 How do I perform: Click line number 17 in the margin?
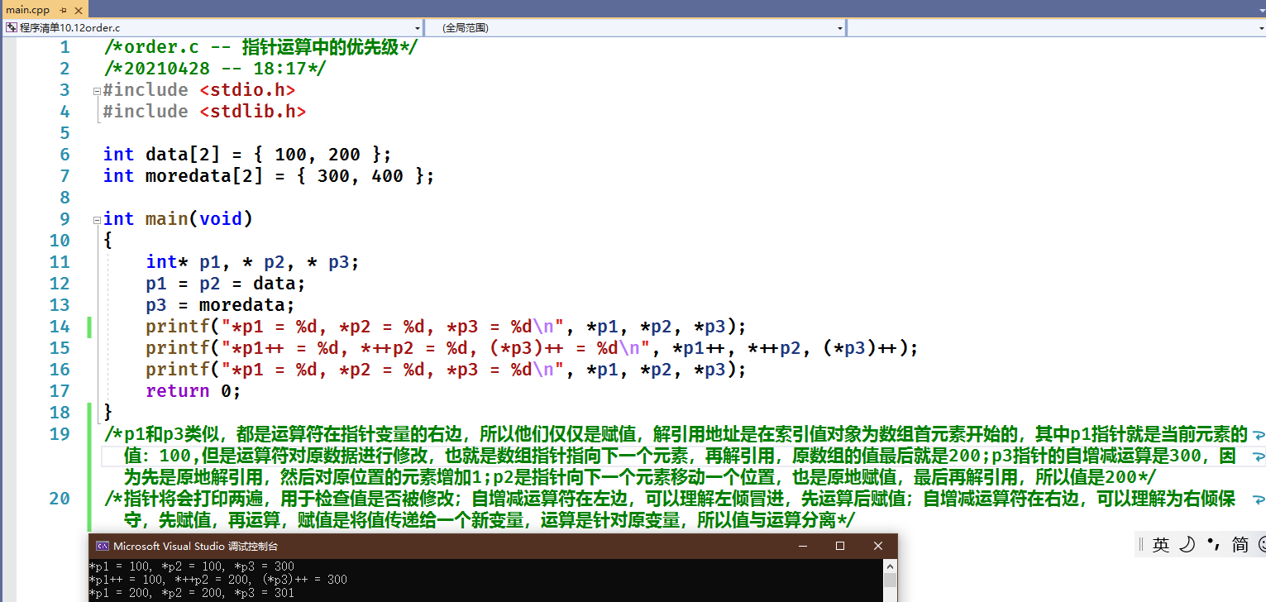60,391
